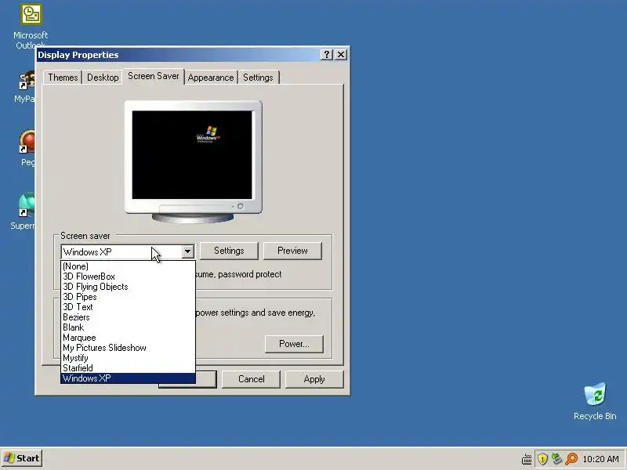The width and height of the screenshot is (627, 470).
Task: Open the Microsoft Outlook desktop icon
Action: 31,25
